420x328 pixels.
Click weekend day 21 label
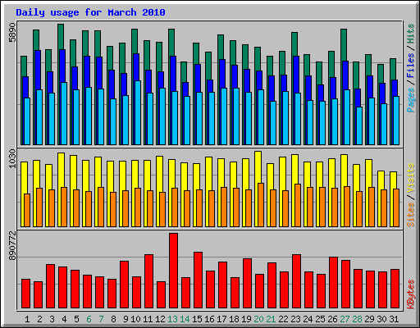(x=271, y=319)
